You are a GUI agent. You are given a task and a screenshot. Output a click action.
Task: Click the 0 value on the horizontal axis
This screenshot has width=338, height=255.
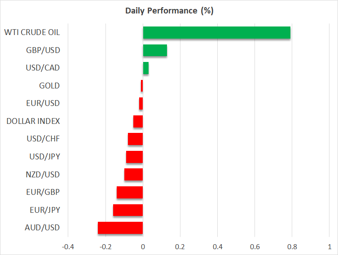click(x=143, y=246)
